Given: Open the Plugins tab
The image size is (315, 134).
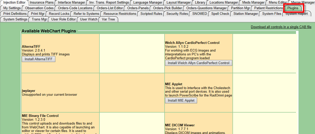Looking at the screenshot, I should (293, 8).
